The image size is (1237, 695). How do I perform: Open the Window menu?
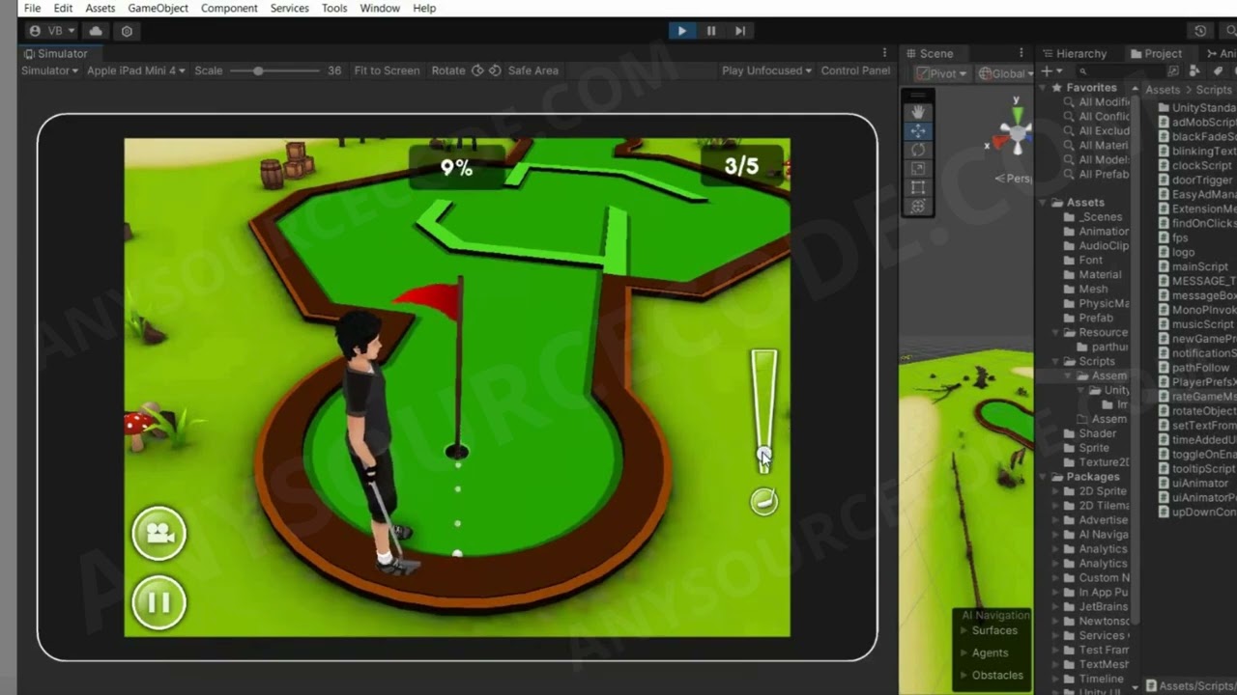coord(380,8)
